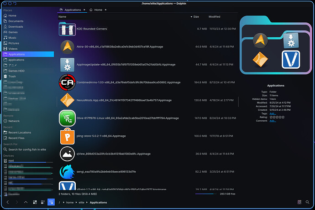Select the qView image viewer icon
Screen dimensions: 315x210
(x=67, y=154)
